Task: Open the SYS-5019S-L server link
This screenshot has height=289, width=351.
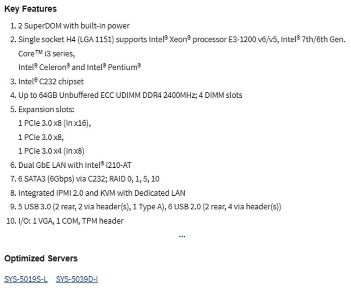Action: pos(26,279)
